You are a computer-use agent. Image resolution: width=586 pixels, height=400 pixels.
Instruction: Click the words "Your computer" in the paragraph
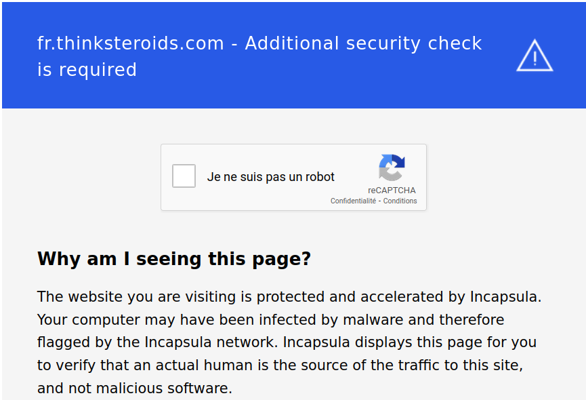(x=87, y=320)
